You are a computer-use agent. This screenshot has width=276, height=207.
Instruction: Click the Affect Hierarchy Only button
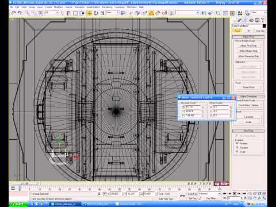pyautogui.click(x=248, y=56)
